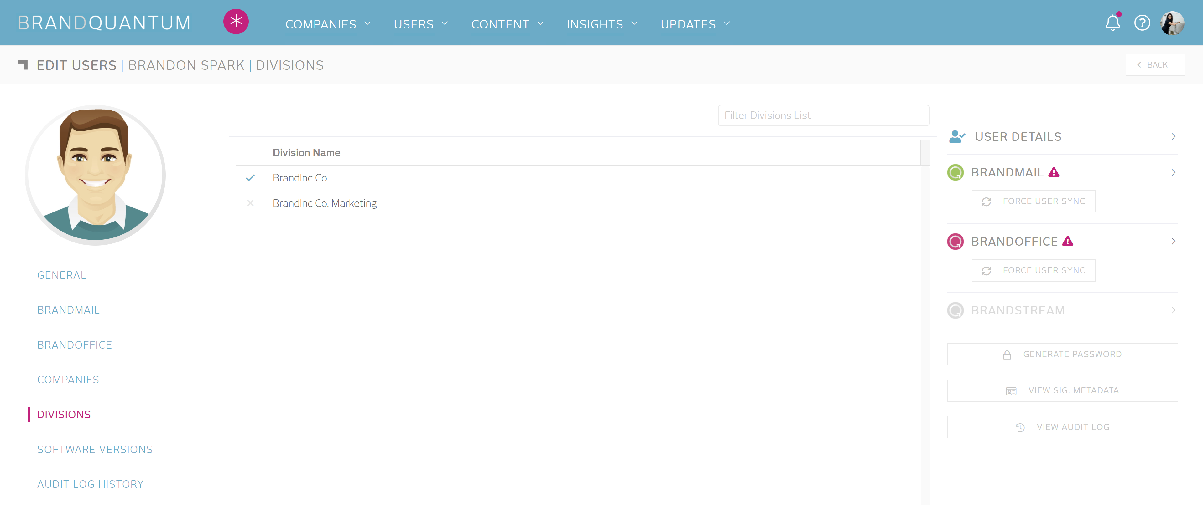Uncheck the BrandInc Co. division checkmark
The width and height of the screenshot is (1203, 505).
pos(250,178)
